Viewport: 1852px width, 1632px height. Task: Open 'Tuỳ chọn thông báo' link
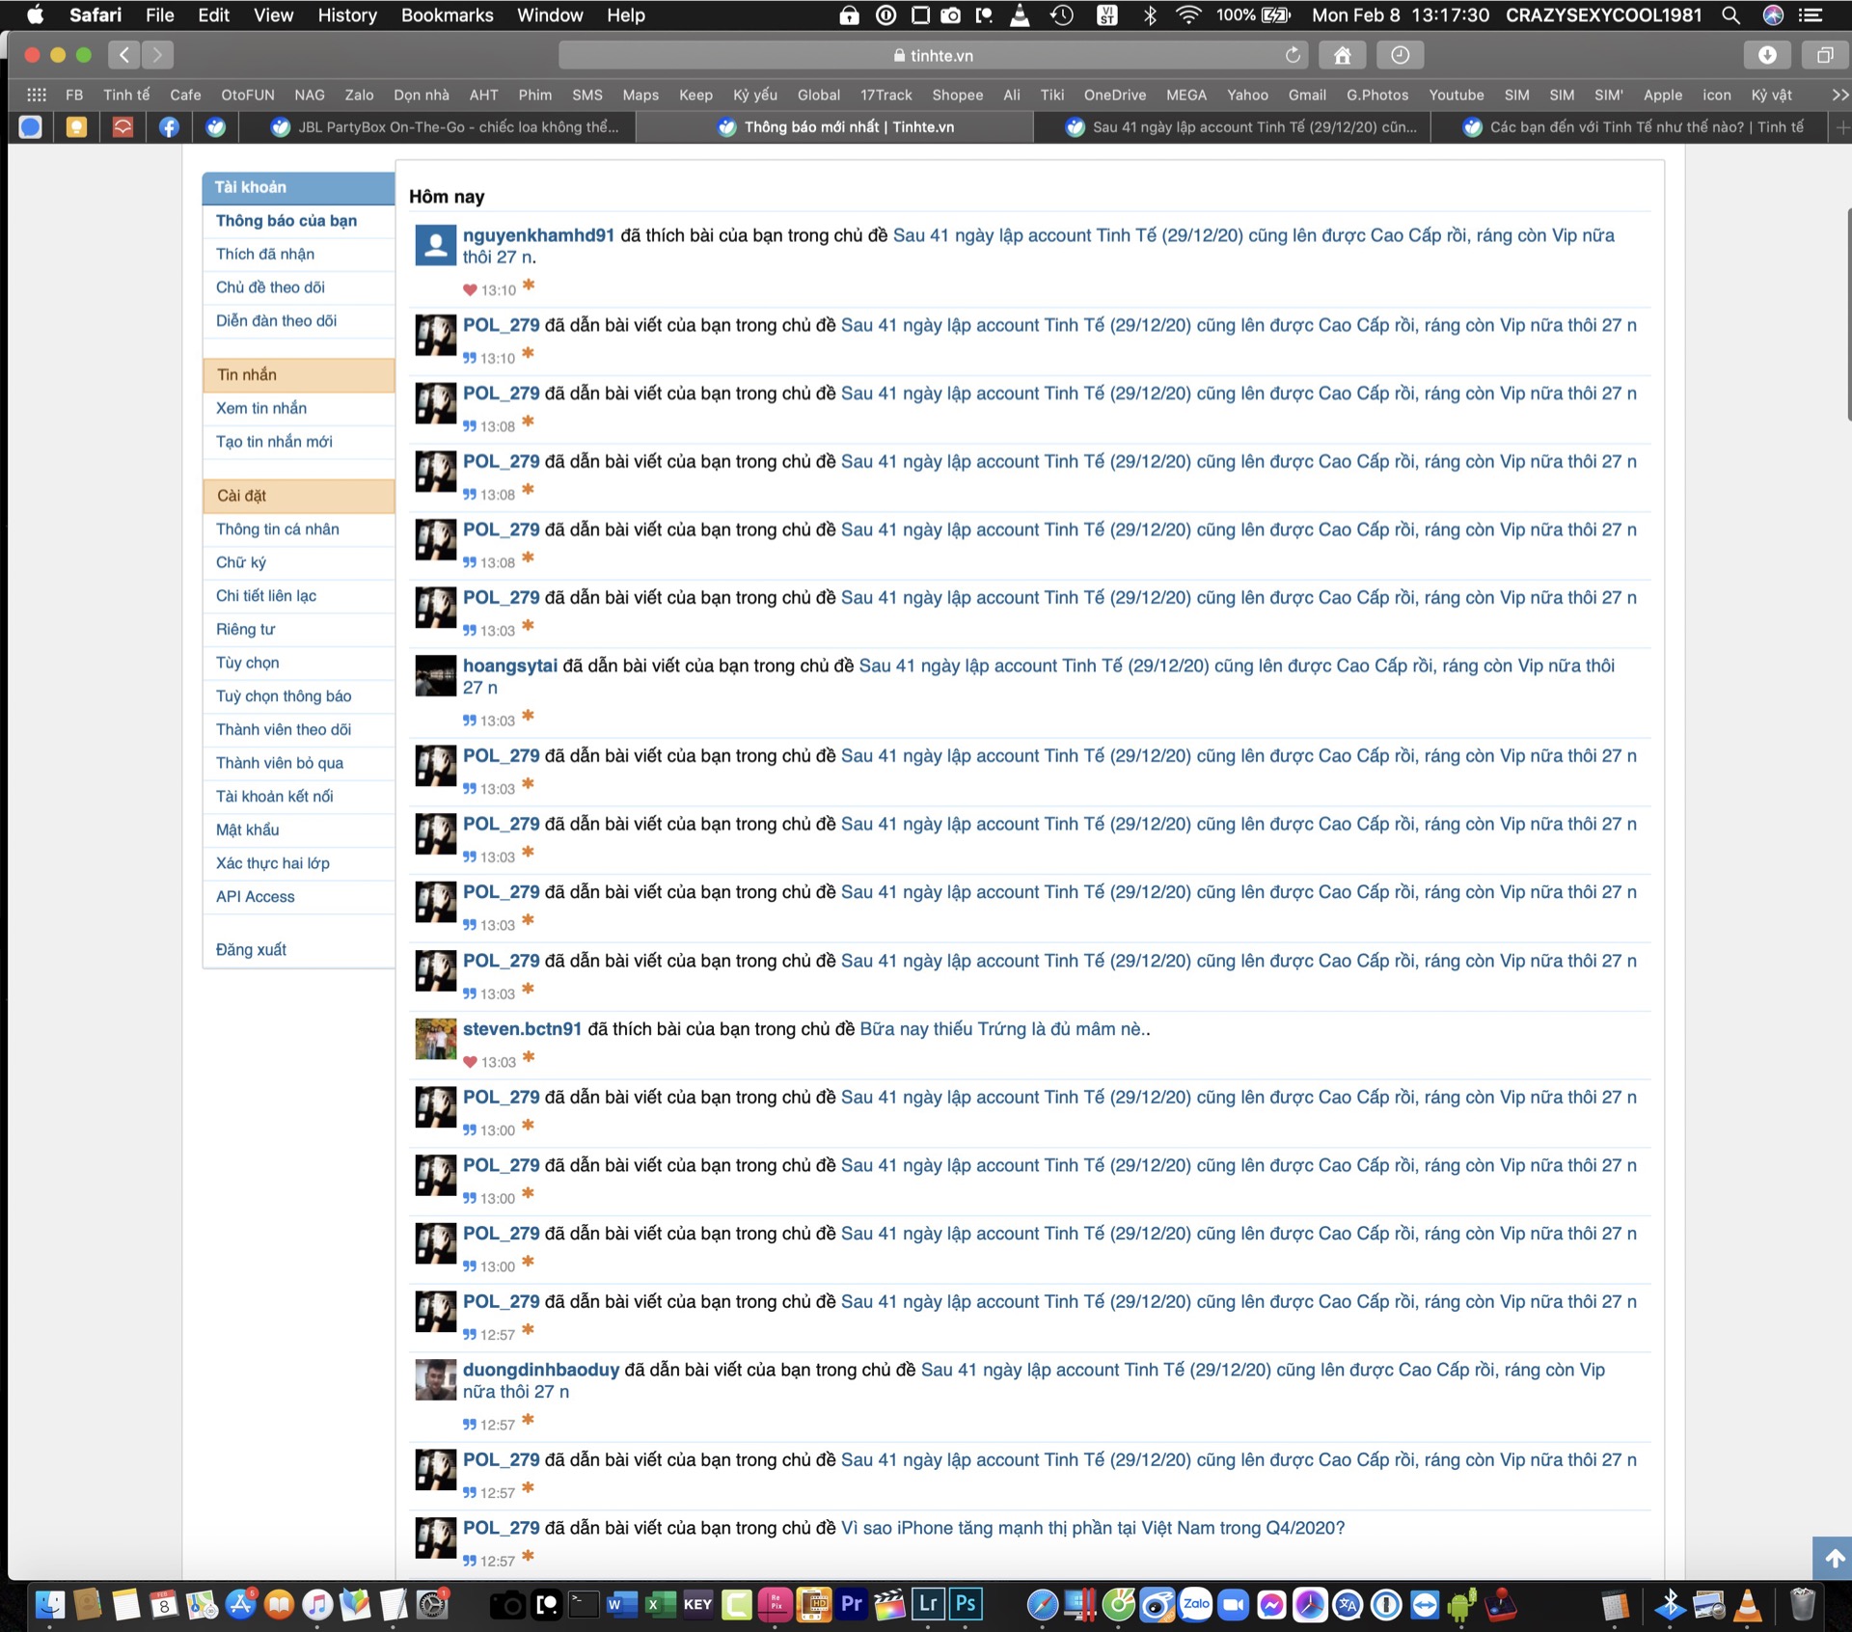click(x=284, y=696)
